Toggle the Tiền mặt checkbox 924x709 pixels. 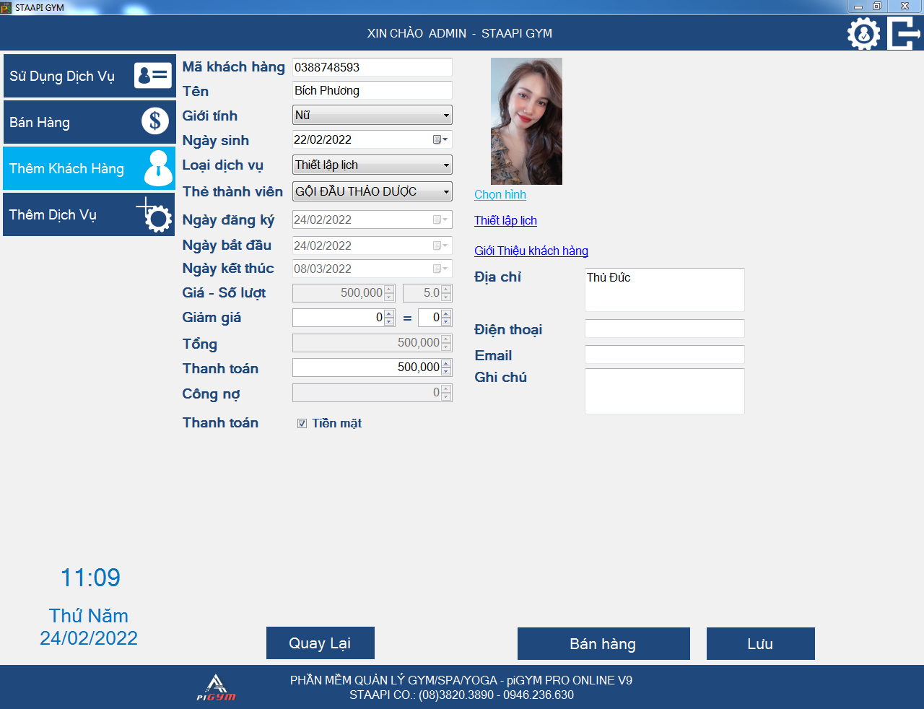pos(302,424)
